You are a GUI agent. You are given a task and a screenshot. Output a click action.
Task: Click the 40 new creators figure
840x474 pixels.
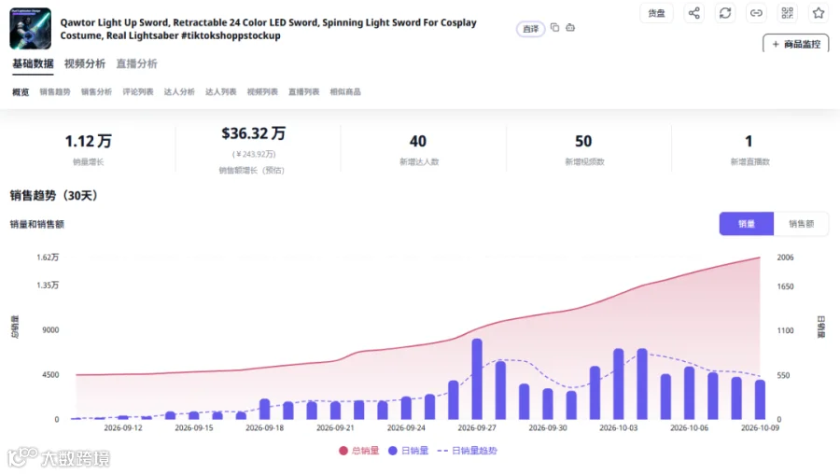pyautogui.click(x=418, y=142)
